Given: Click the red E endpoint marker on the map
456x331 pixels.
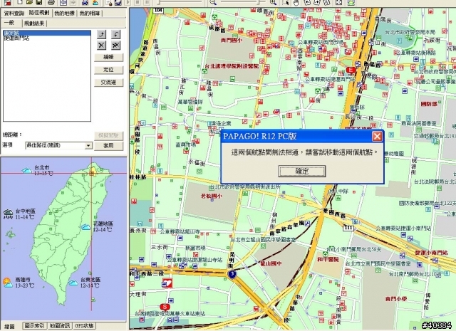Looking at the screenshot, I should pyautogui.click(x=351, y=70).
